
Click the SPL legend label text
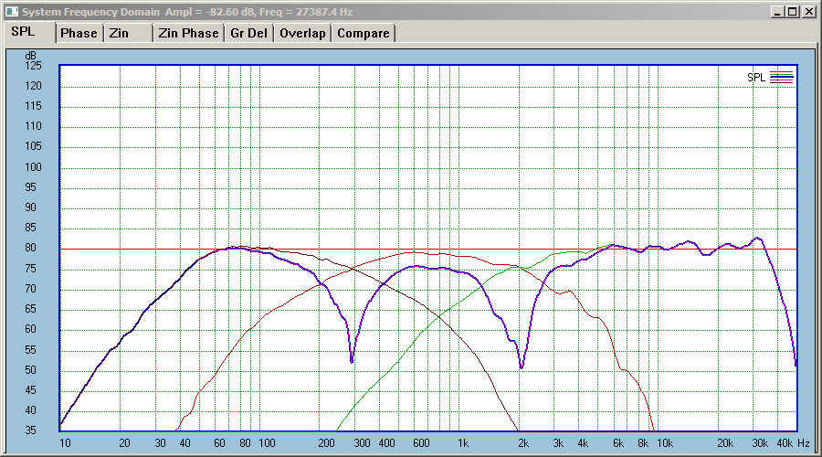click(756, 77)
